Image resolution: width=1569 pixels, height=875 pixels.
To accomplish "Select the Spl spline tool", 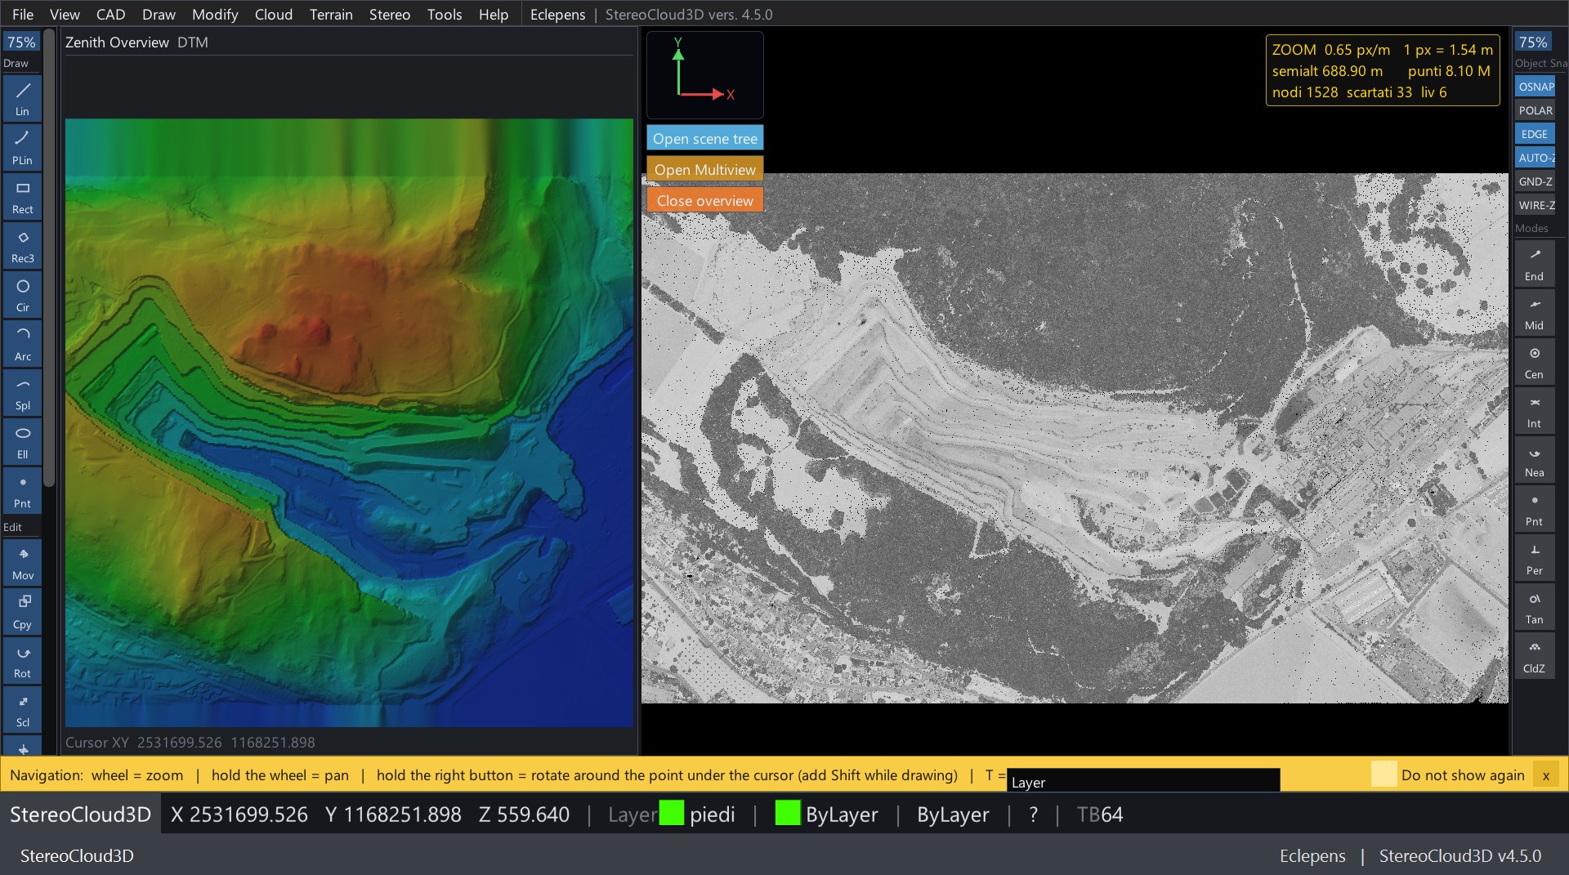I will (22, 392).
